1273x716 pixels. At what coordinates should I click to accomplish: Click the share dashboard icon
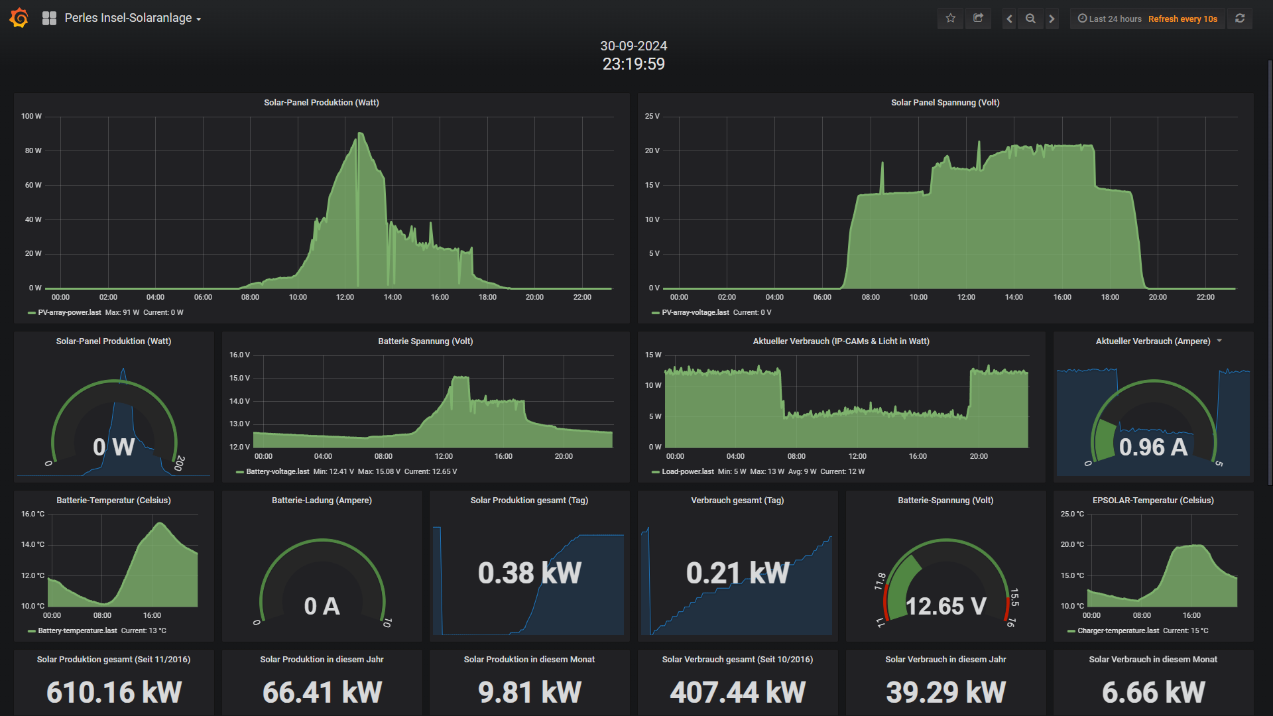tap(978, 19)
